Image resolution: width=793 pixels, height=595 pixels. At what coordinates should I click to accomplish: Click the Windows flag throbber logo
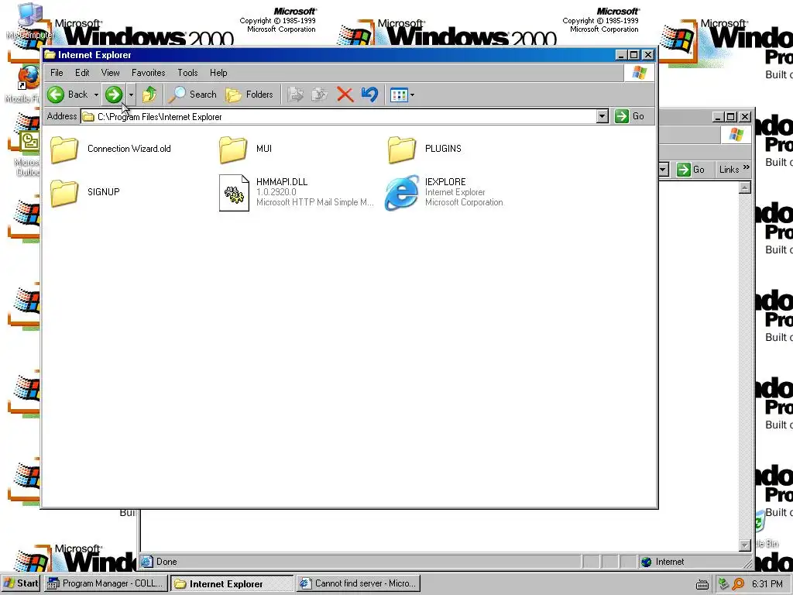(x=639, y=73)
